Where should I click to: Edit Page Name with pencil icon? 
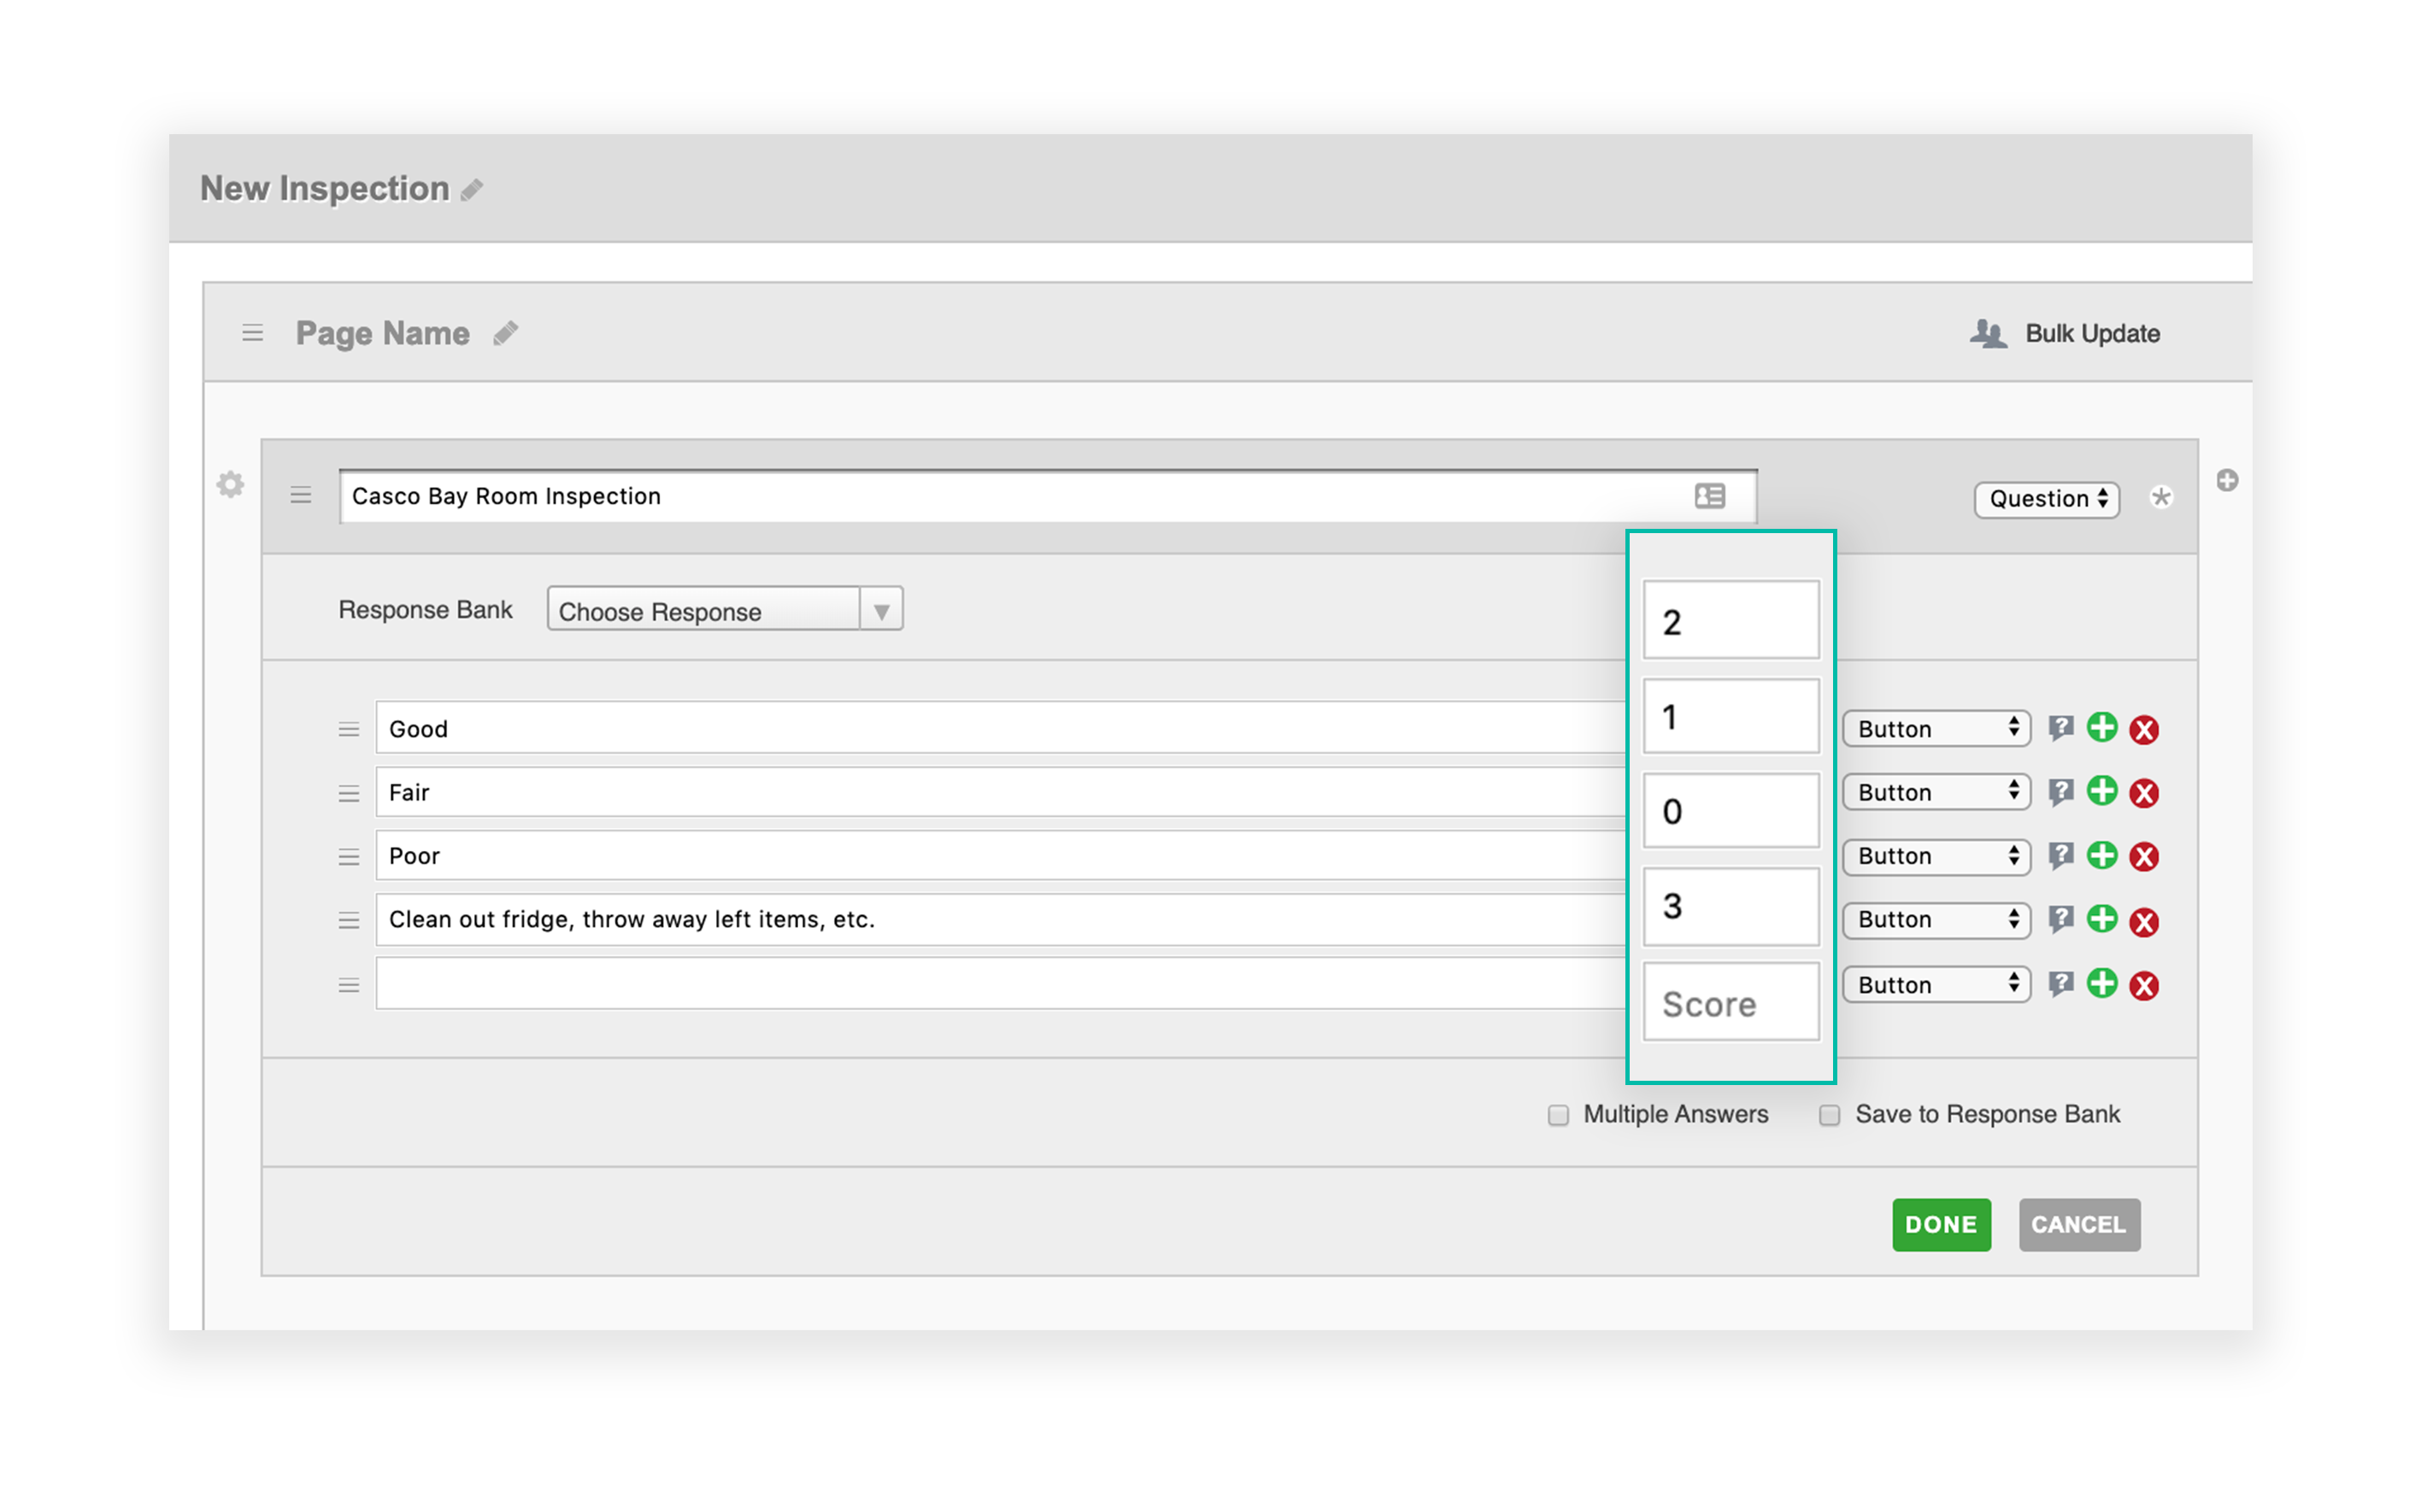[x=506, y=333]
